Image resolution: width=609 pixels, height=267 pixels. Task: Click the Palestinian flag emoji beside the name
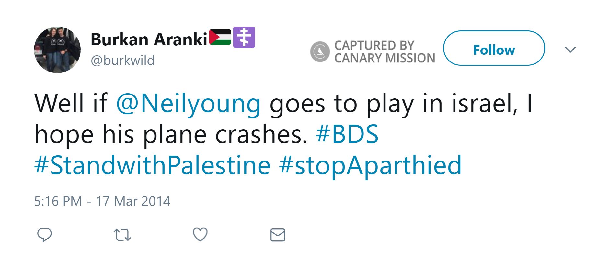tap(220, 37)
